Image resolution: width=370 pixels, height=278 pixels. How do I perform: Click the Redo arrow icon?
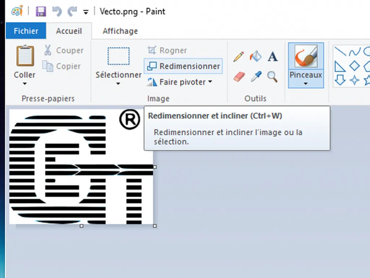coord(72,11)
